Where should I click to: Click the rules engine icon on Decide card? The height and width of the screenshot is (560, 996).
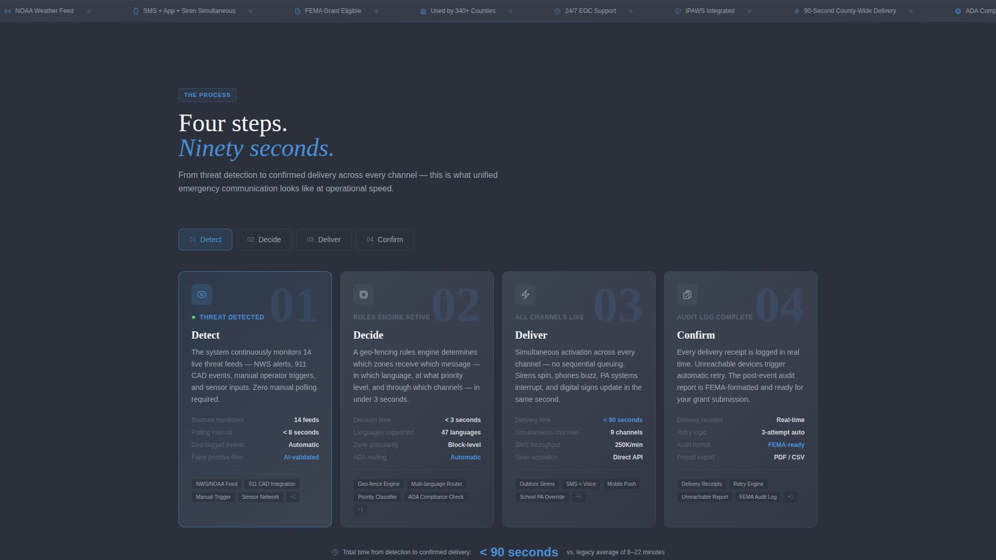point(364,295)
